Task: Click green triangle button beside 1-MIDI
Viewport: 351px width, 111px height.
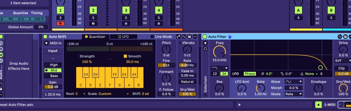Action: pos(318,104)
